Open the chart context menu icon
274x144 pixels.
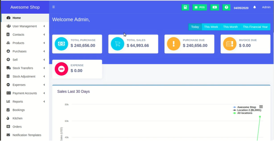(x=261, y=107)
